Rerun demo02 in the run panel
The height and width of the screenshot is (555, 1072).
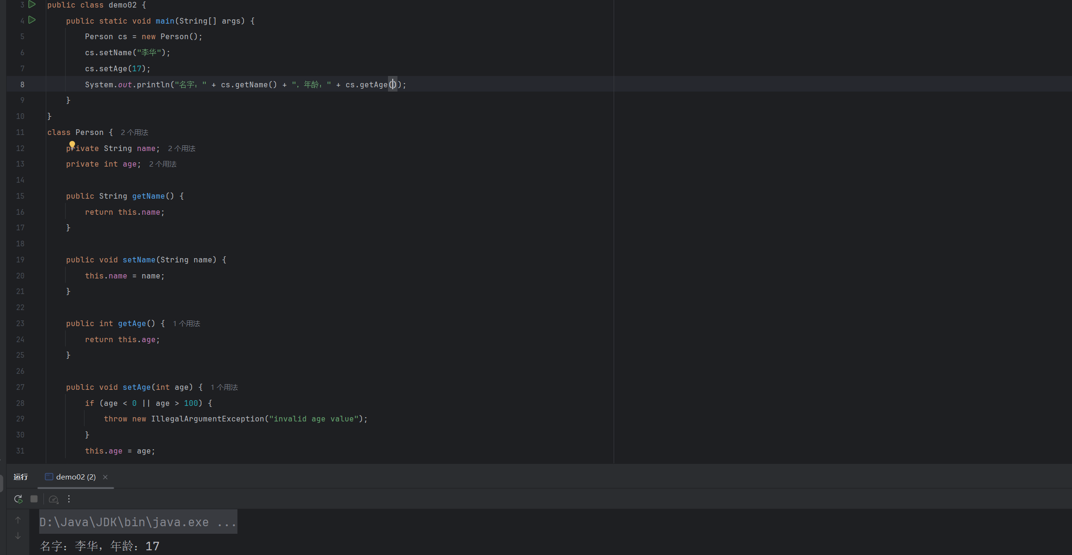(18, 499)
